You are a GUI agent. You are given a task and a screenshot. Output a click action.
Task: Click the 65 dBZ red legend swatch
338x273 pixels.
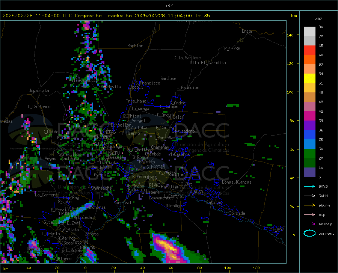pyautogui.click(x=309, y=50)
